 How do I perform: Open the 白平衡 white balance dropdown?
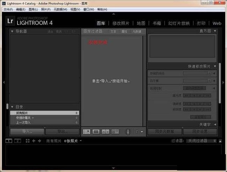point(197,81)
